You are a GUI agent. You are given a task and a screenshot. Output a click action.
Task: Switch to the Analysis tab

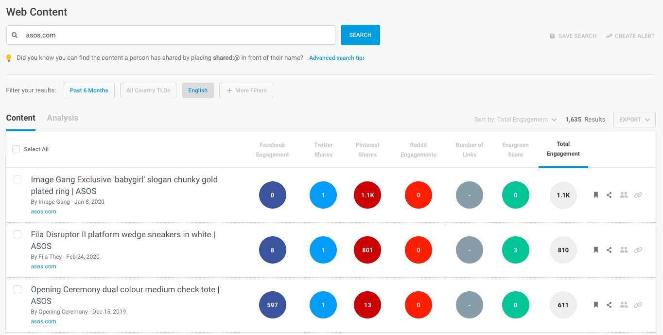(63, 118)
